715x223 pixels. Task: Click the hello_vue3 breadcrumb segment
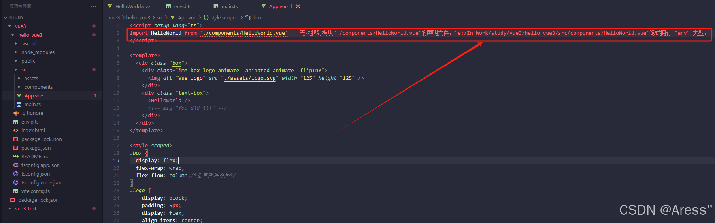pos(138,17)
